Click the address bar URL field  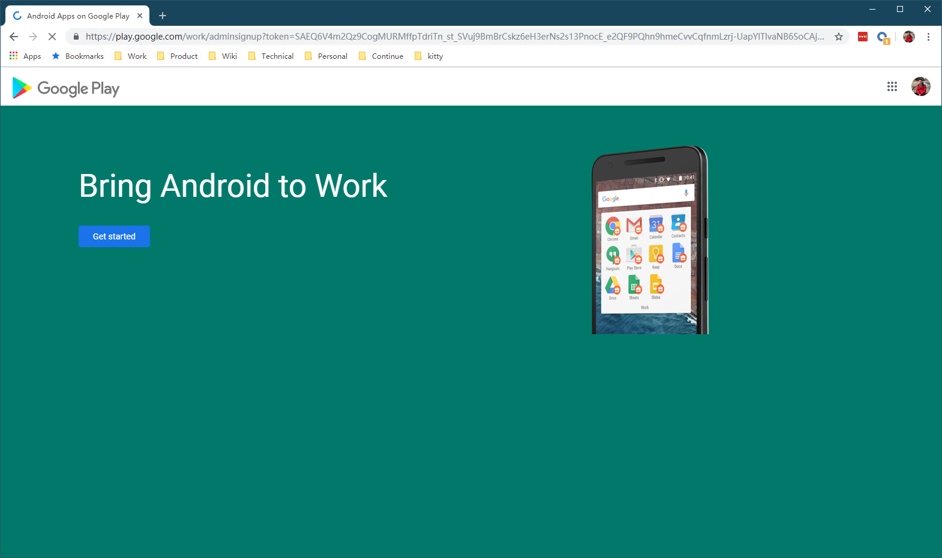pos(455,37)
